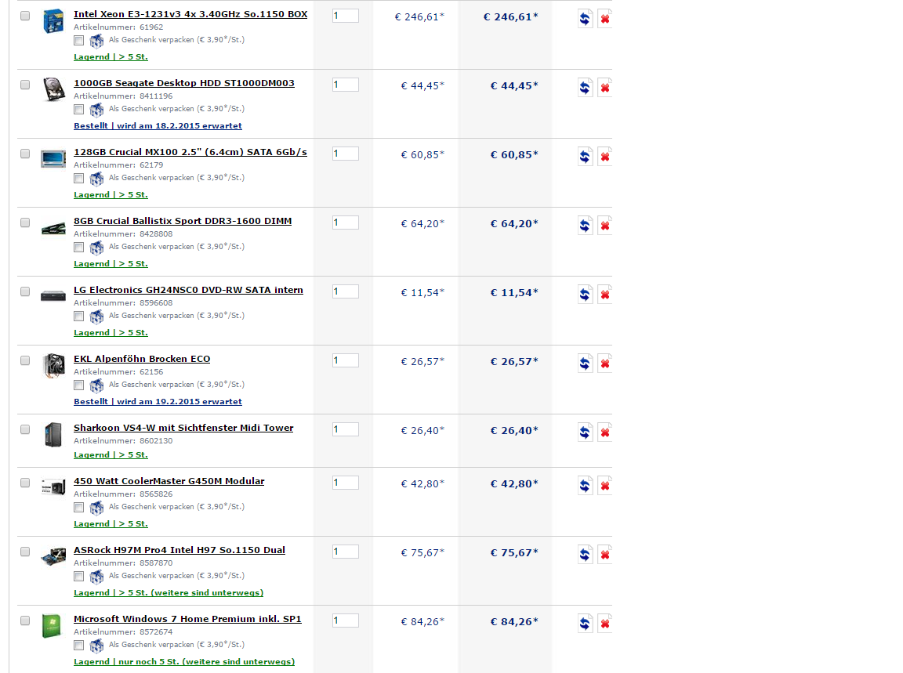This screenshot has height=673, width=903.
Task: Tick gift wrapping for 8GB Crucial Ballistix
Action: (79, 248)
